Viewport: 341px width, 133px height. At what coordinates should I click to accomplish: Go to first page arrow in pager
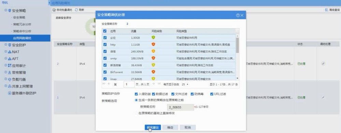tap(104, 84)
